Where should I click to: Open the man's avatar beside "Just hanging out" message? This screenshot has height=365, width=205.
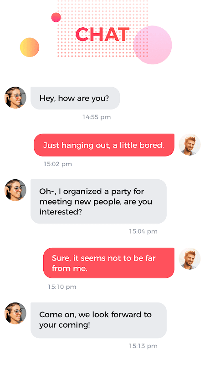click(x=190, y=145)
